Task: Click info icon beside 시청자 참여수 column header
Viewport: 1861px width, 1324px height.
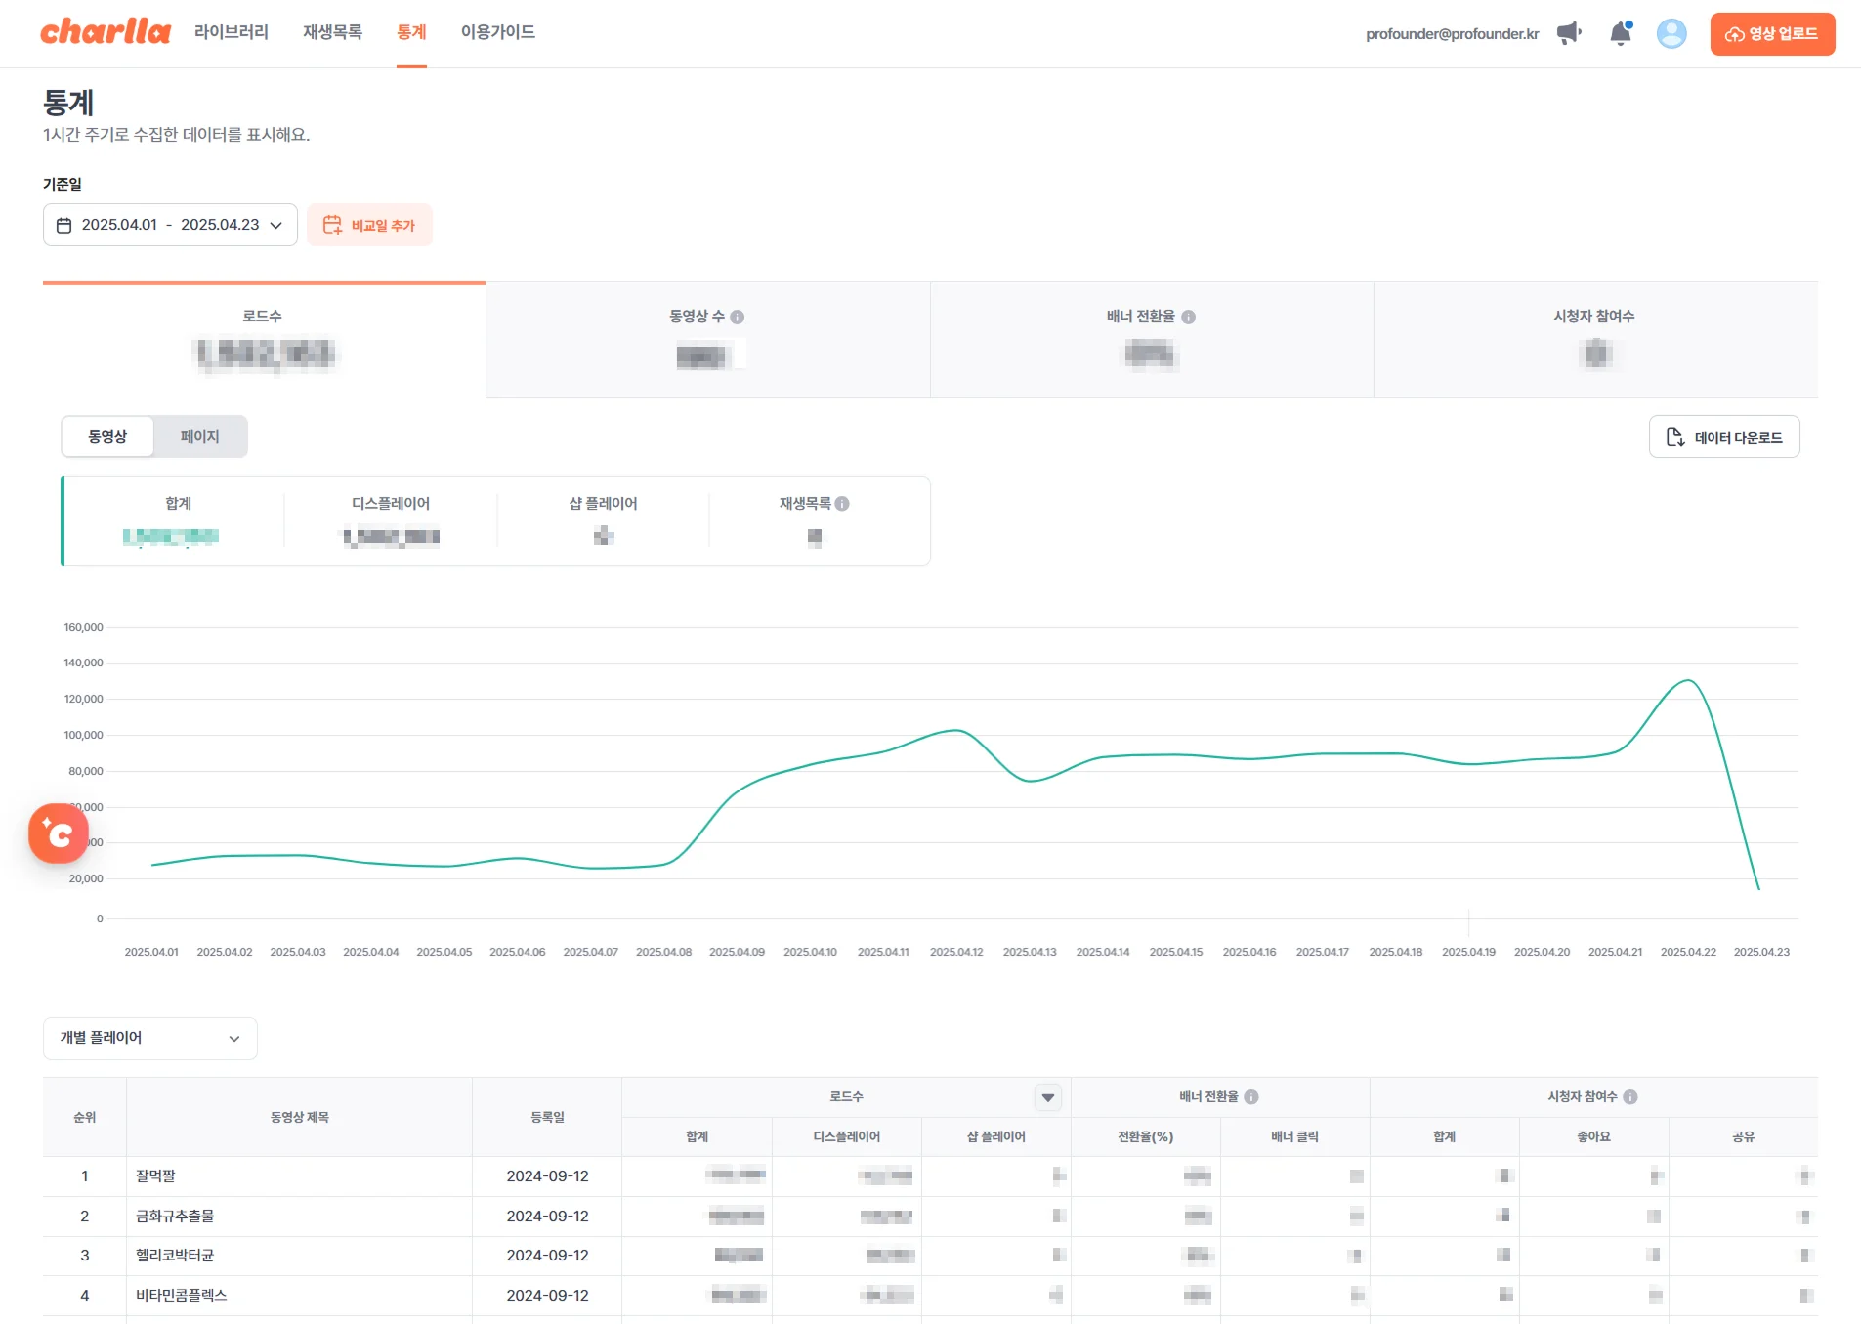Action: tap(1630, 1097)
